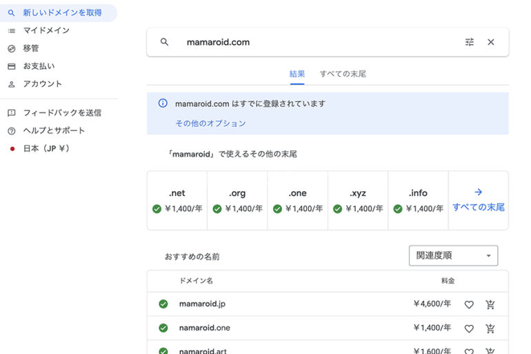The image size is (531, 354).
Task: Select the 結果 tab
Action: [x=297, y=74]
